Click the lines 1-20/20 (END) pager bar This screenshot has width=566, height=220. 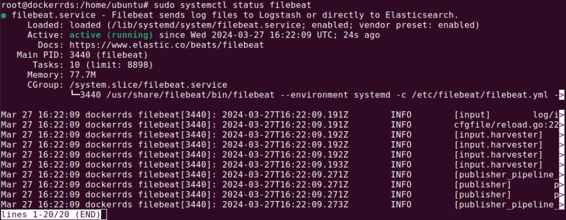coord(51,215)
